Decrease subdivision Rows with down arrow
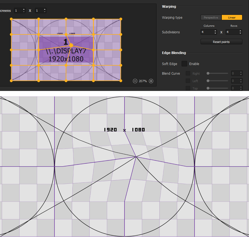Screen dimensions: 249x237 (x=240, y=33)
